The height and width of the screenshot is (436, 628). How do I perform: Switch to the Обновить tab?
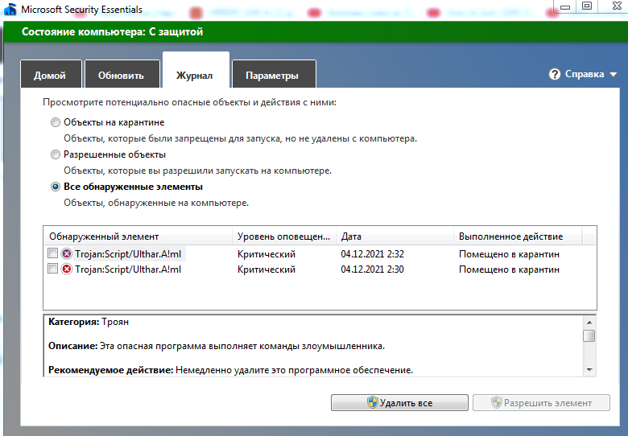pos(122,74)
